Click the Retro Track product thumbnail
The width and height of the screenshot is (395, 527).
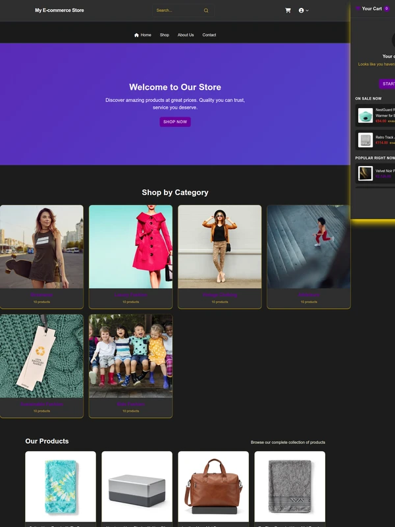tap(365, 140)
